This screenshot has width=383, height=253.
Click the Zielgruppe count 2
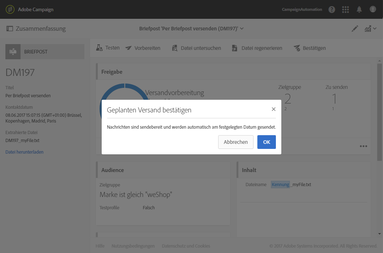pyautogui.click(x=288, y=99)
